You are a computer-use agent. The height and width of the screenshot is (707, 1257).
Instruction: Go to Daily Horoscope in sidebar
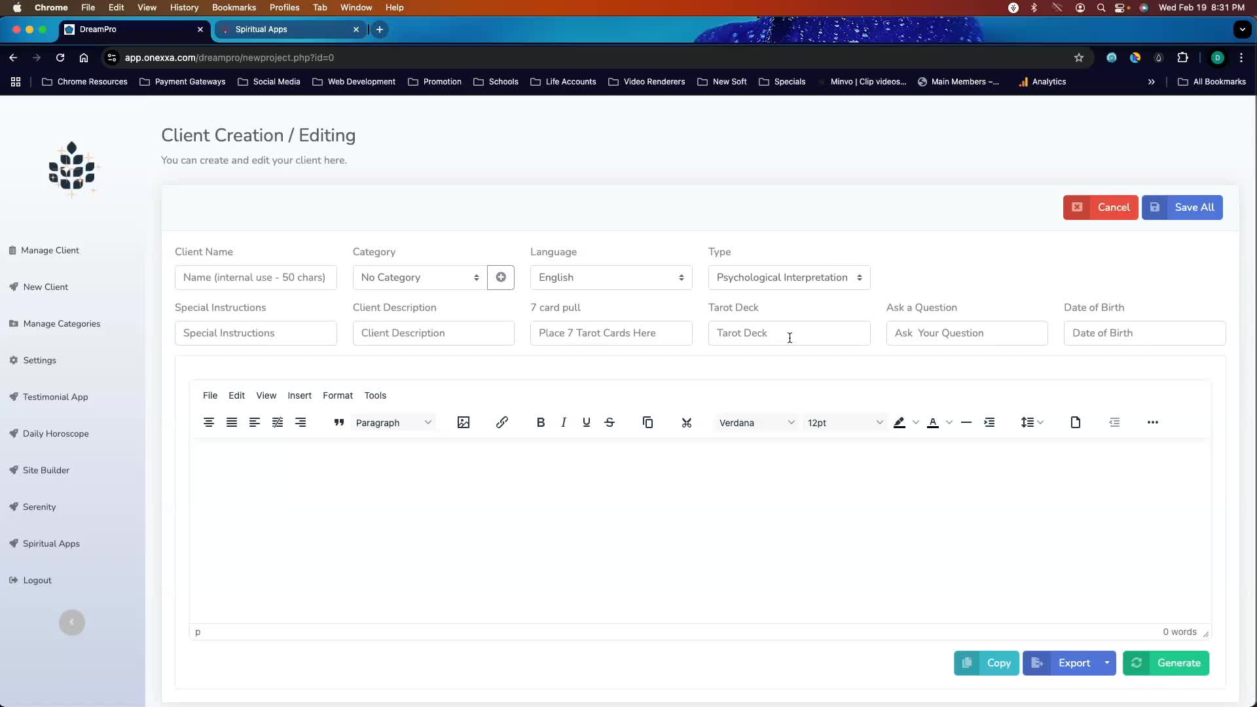[x=56, y=433]
